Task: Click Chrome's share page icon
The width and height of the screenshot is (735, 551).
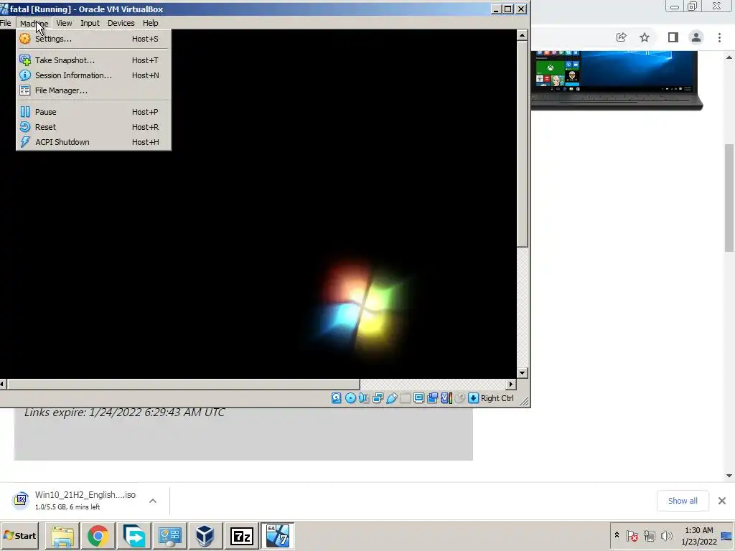Action: 622,37
